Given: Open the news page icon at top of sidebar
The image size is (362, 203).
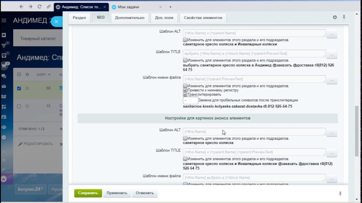Looking at the screenshot, I should [x=4, y=35].
